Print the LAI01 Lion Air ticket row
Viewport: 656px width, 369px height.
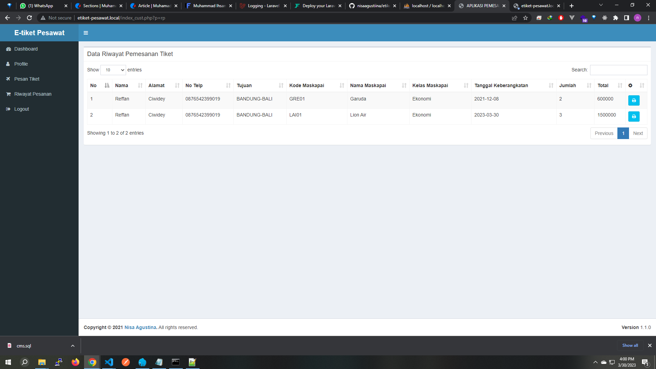[634, 117]
